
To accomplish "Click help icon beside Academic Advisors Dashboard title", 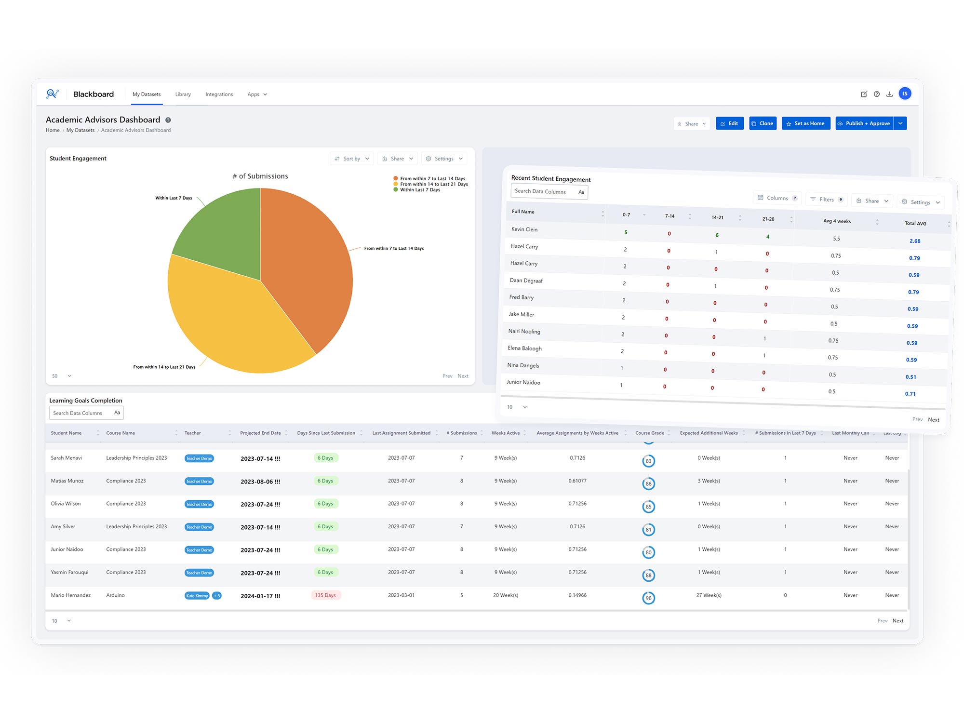I will pyautogui.click(x=168, y=120).
